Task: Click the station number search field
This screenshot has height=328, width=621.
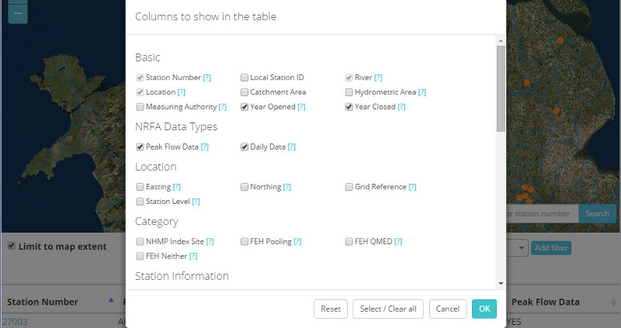Action: [542, 214]
